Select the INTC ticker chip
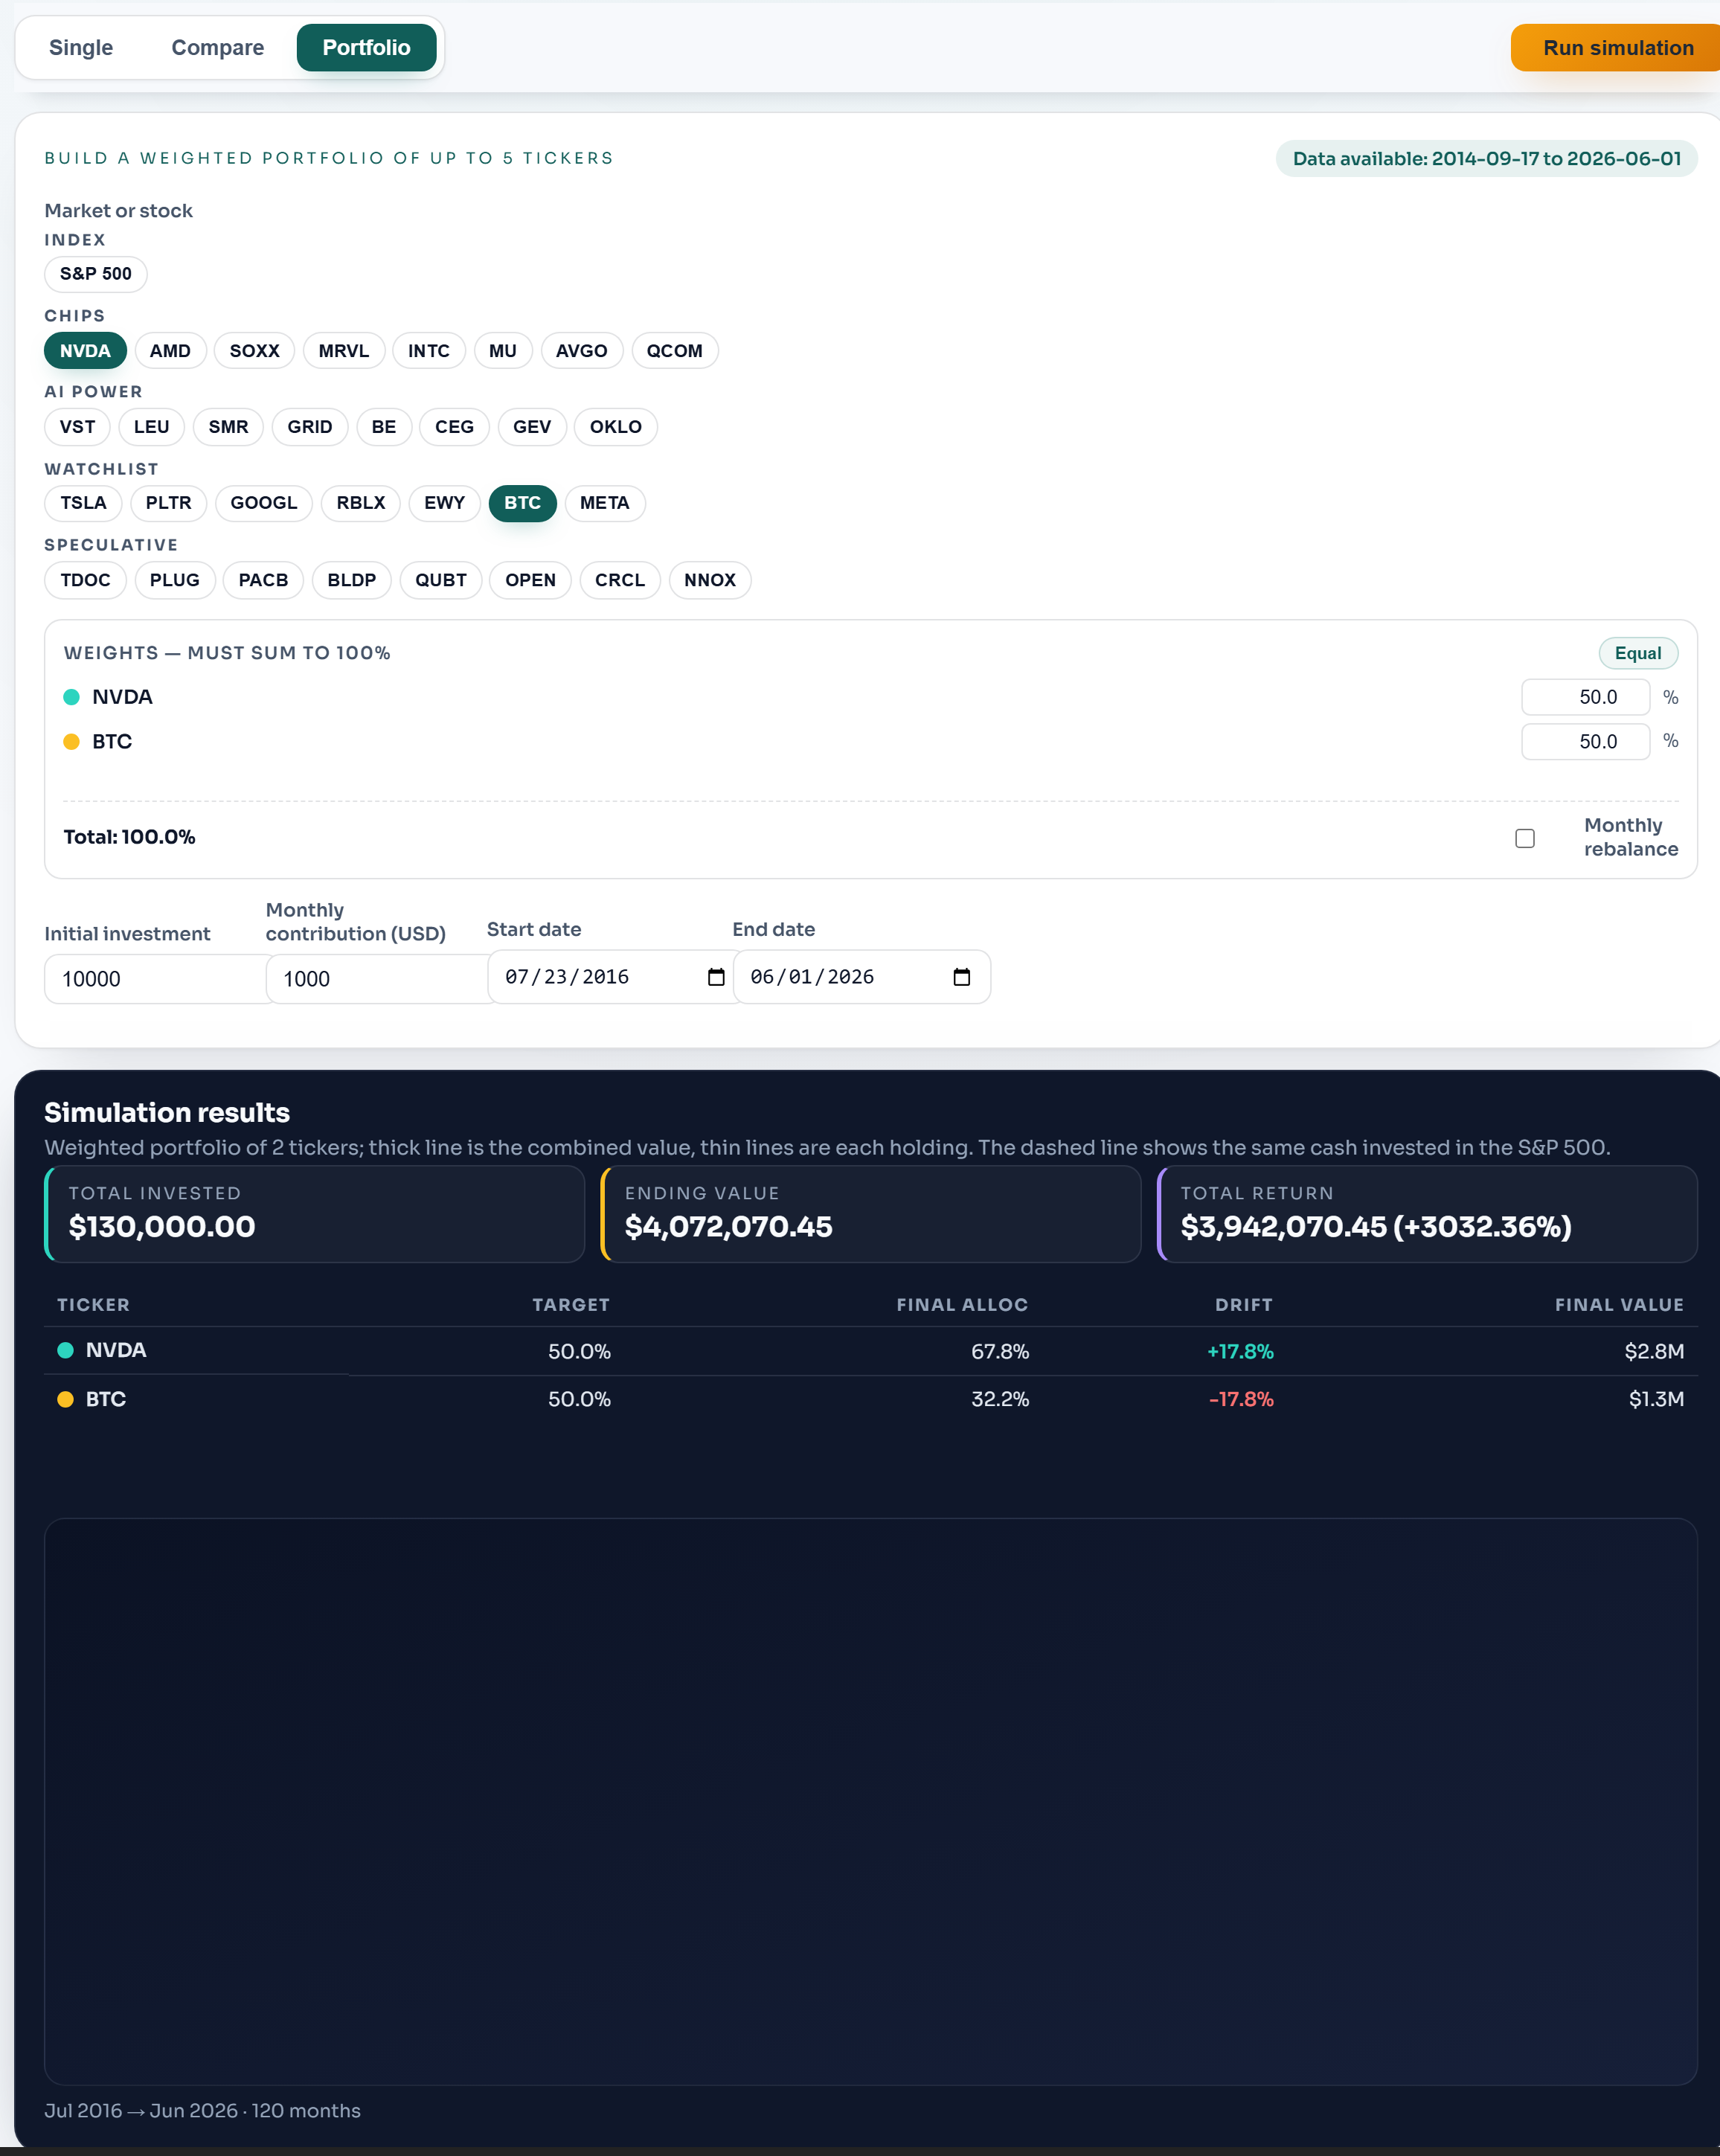The image size is (1720, 2156). coord(429,351)
